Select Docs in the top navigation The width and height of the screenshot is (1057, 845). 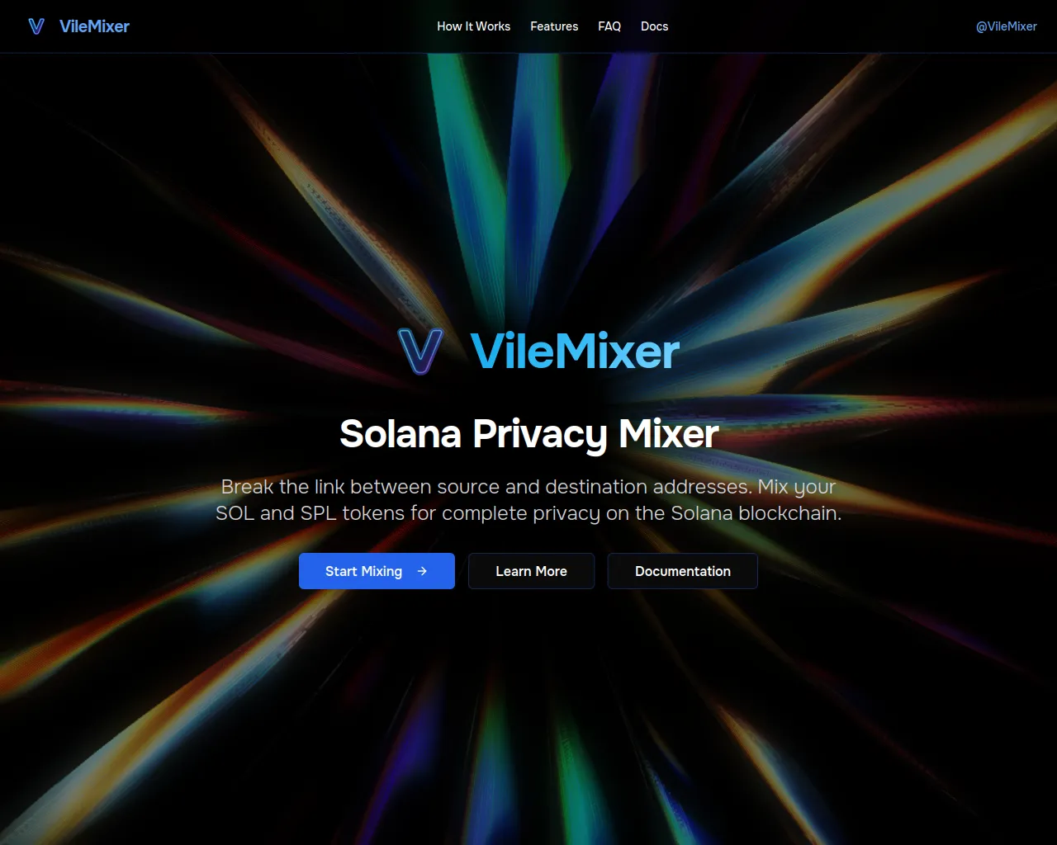click(654, 26)
